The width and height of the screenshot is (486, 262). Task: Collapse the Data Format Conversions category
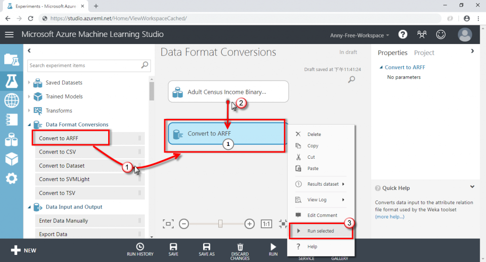pyautogui.click(x=29, y=125)
